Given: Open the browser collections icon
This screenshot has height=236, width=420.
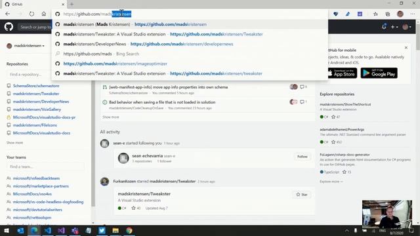Looking at the screenshot, I should click(x=388, y=14).
